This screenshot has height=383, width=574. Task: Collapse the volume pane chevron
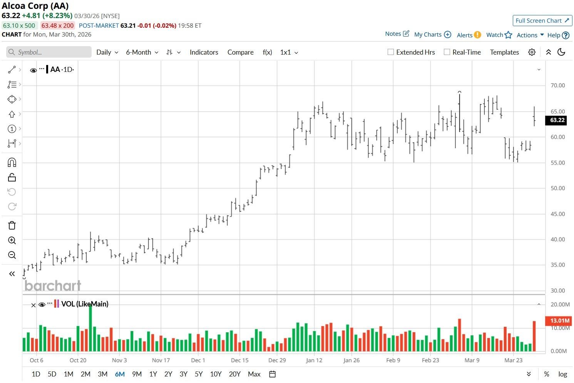coord(539,304)
